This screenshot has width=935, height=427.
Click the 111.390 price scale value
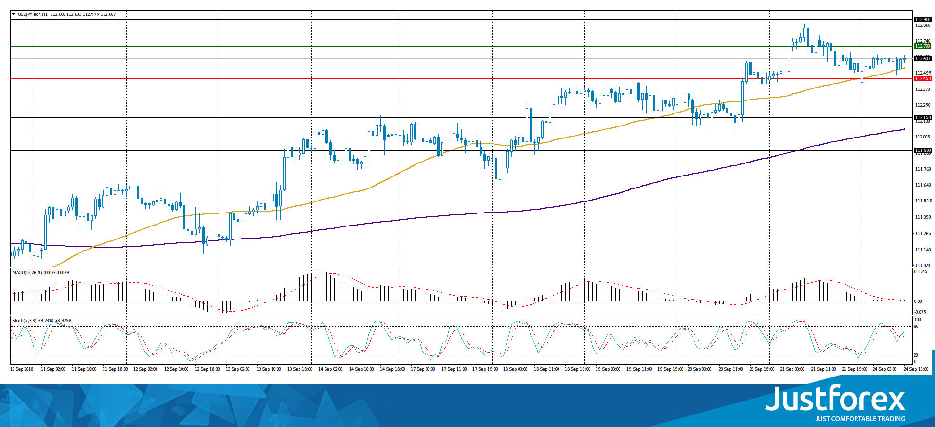coord(922,217)
